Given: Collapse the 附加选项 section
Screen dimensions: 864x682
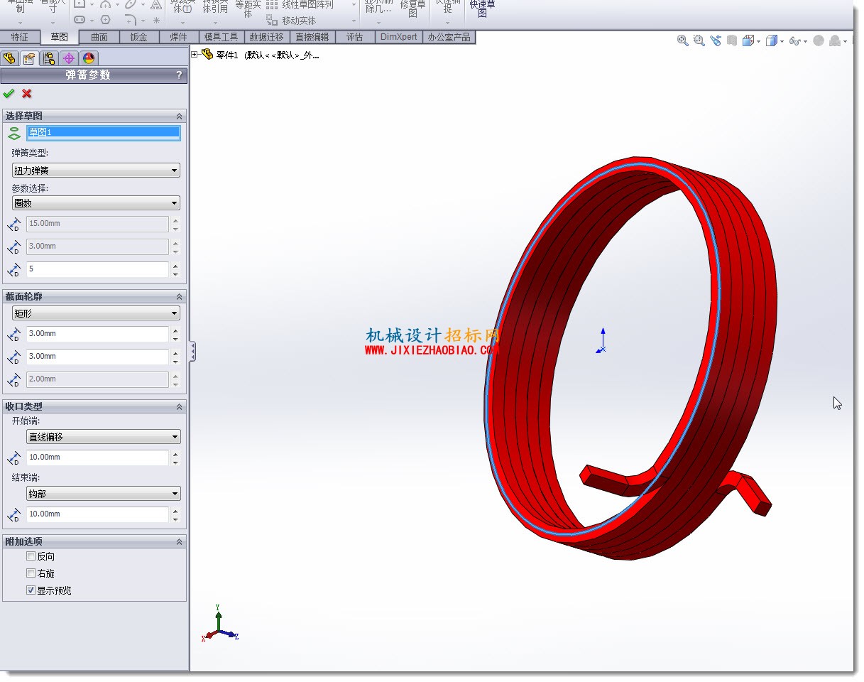Looking at the screenshot, I should (x=179, y=541).
